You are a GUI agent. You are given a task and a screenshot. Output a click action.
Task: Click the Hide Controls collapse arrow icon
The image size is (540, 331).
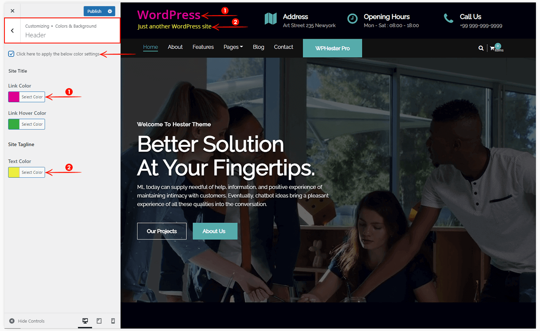(12, 321)
